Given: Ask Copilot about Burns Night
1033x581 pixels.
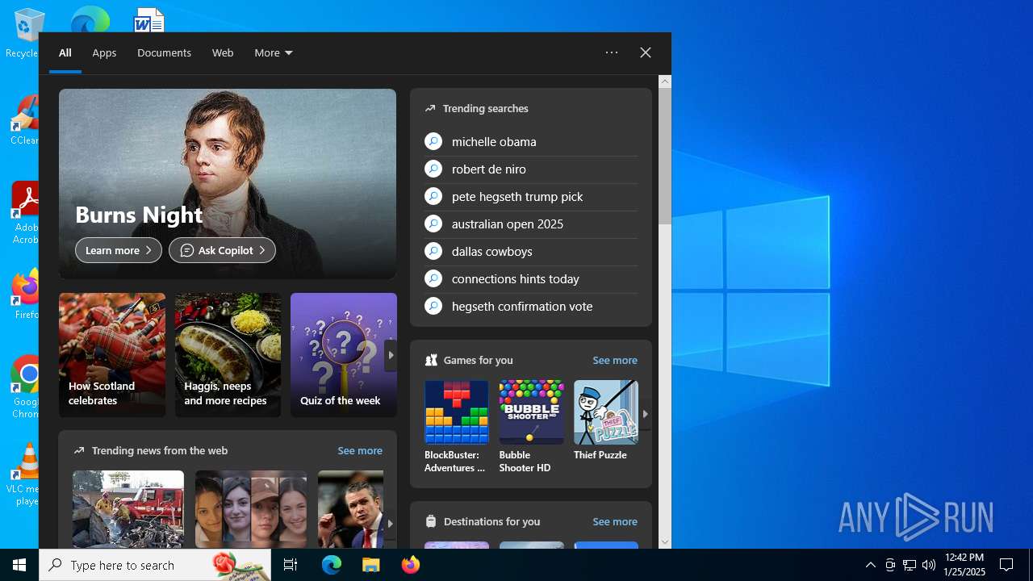Looking at the screenshot, I should click(222, 250).
